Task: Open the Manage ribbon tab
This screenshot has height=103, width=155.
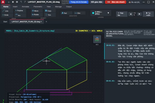Action: tap(58, 7)
